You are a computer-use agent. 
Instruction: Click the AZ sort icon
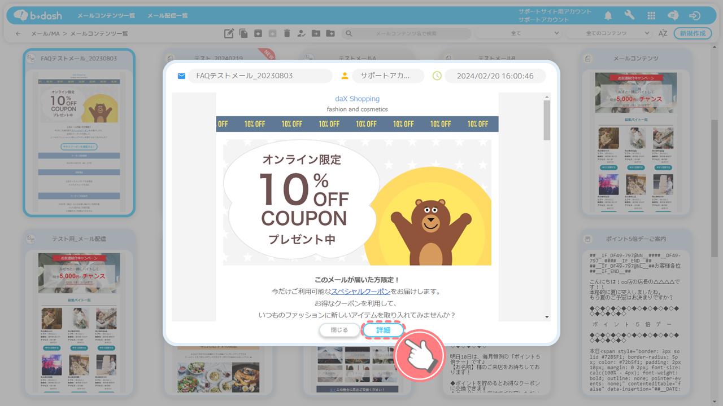[663, 34]
